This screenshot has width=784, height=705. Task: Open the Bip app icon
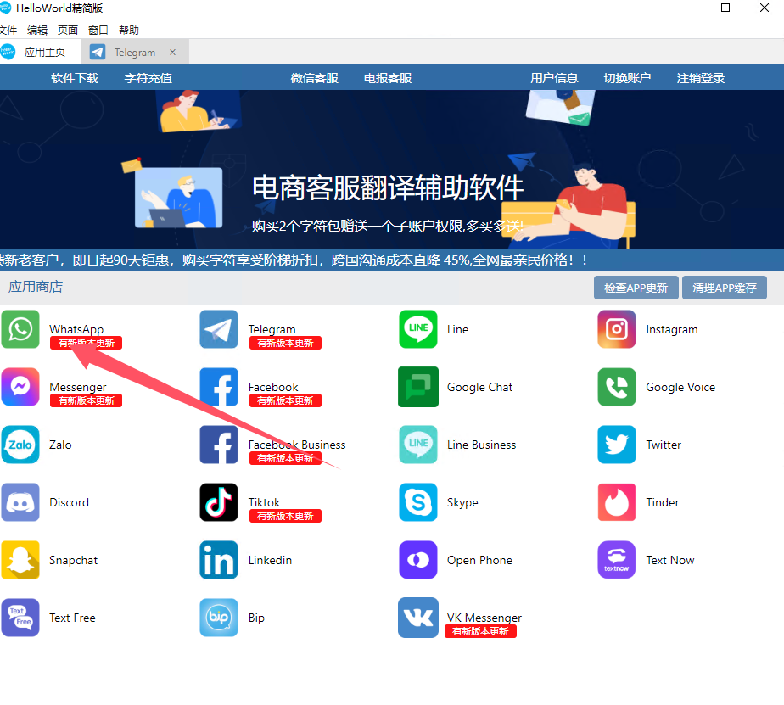coord(219,617)
